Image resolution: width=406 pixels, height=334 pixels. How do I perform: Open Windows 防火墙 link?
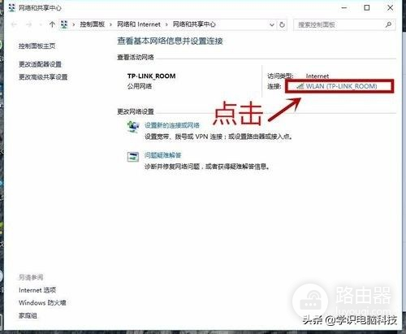point(42,302)
